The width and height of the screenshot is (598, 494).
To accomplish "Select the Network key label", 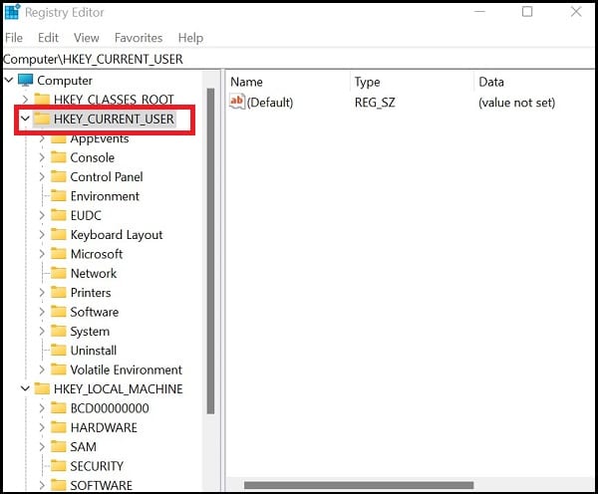I will 94,273.
